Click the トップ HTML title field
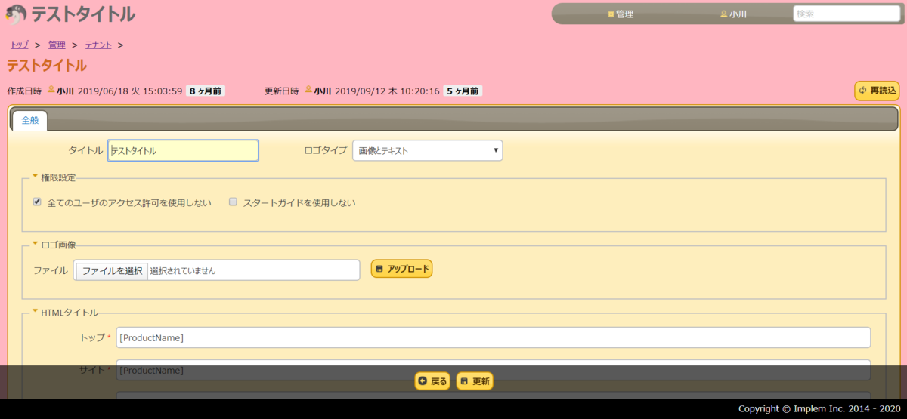 [x=493, y=337]
